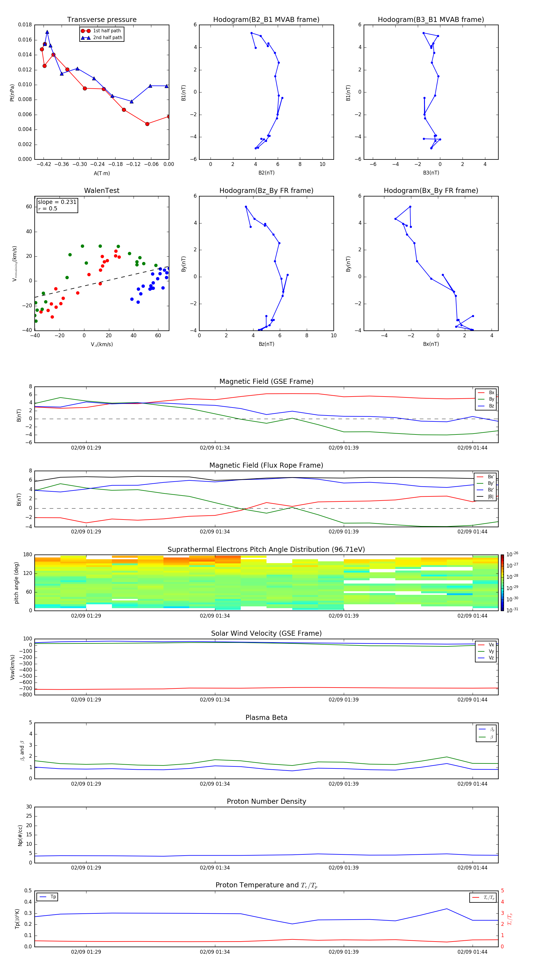Select the "2nd half path" legend entry
Viewport: 533px width, 978px height.
click(x=101, y=38)
